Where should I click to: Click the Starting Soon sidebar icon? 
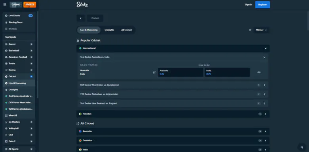coord(6,23)
